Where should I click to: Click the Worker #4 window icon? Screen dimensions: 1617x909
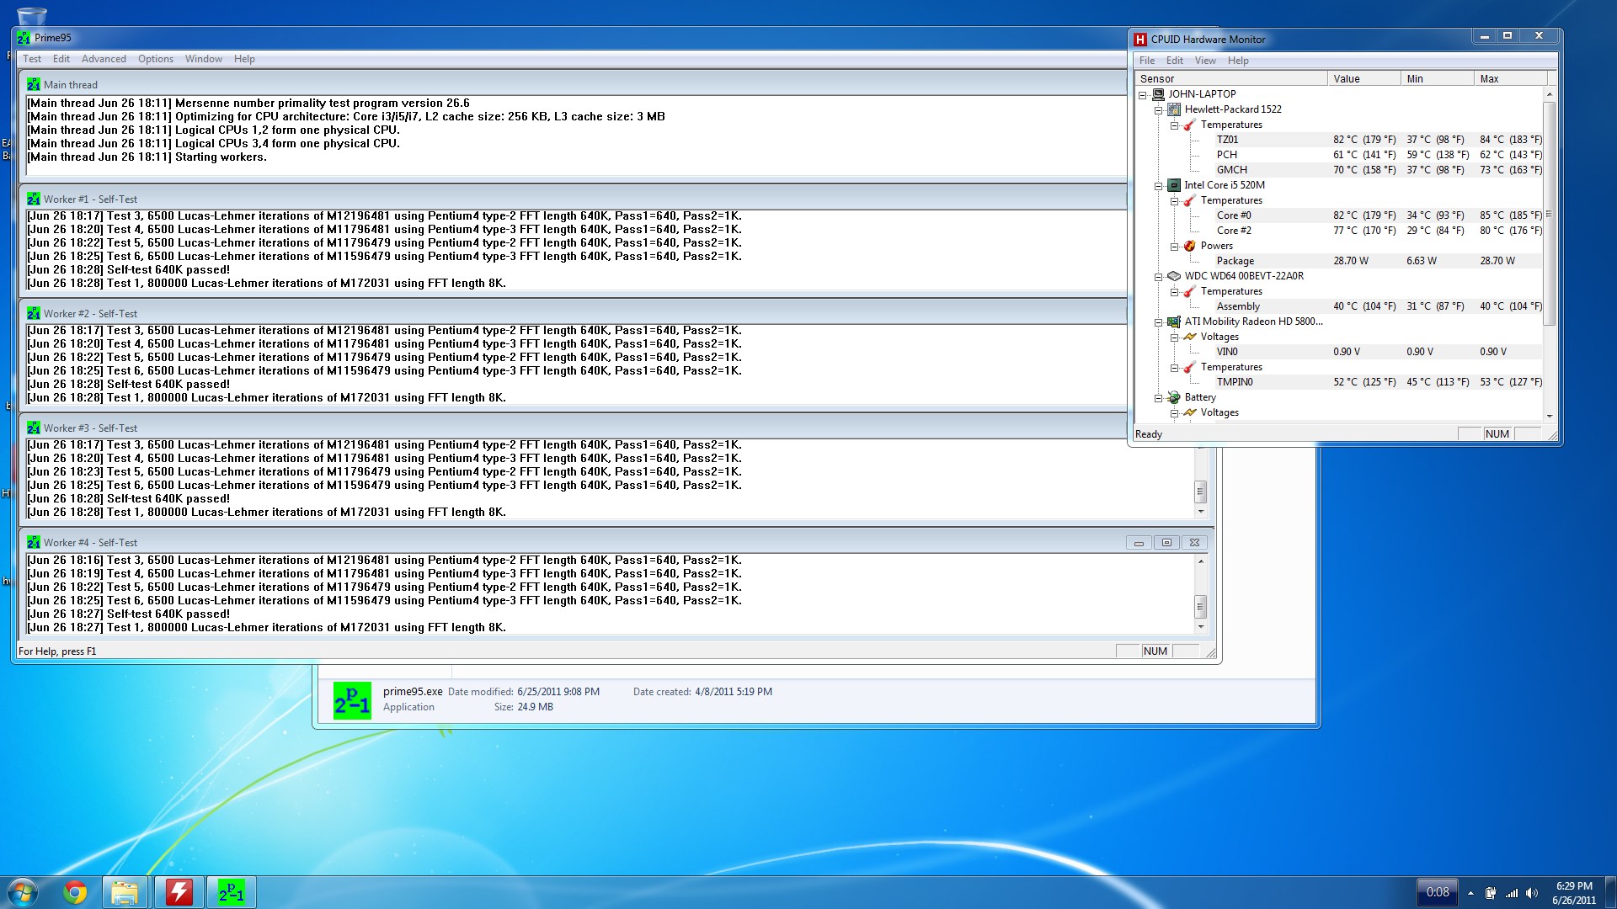34,543
